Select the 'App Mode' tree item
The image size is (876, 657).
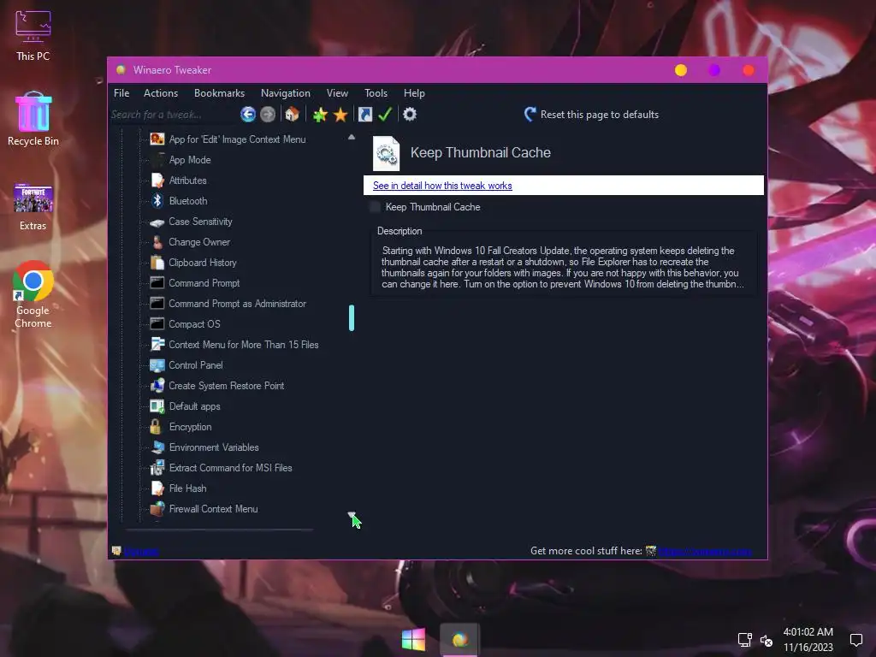tap(190, 160)
